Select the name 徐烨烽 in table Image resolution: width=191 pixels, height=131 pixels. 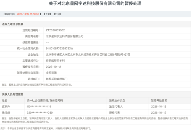coord(6,113)
